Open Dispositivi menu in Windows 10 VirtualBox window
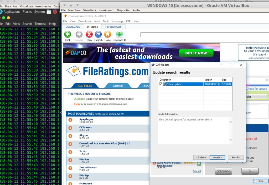 pos(123,10)
